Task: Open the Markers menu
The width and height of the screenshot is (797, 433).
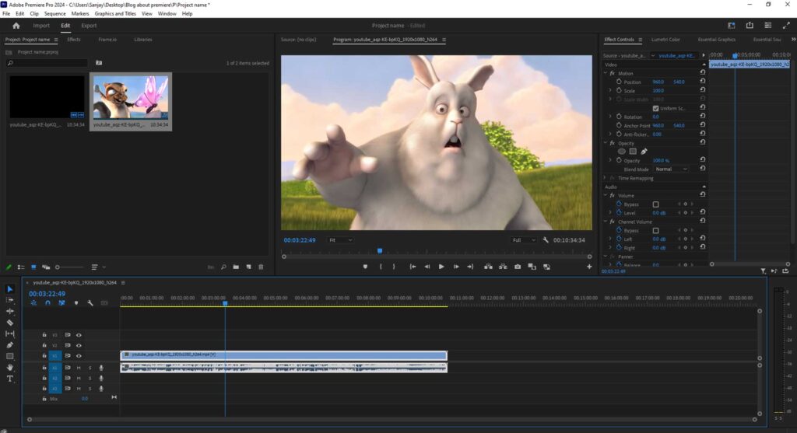Action: [80, 14]
